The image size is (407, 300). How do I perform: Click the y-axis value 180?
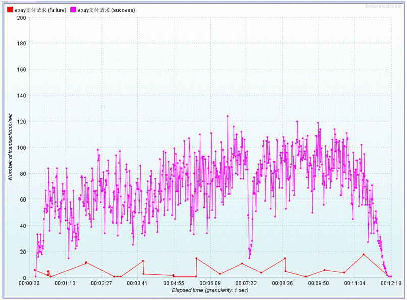(x=21, y=43)
